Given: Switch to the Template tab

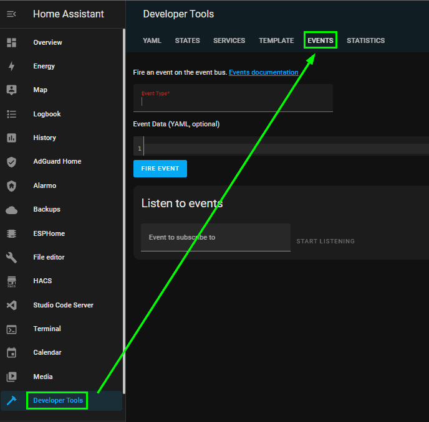Looking at the screenshot, I should 276,40.
